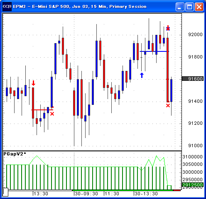Click the red X exit marker below 91400

click(x=168, y=106)
